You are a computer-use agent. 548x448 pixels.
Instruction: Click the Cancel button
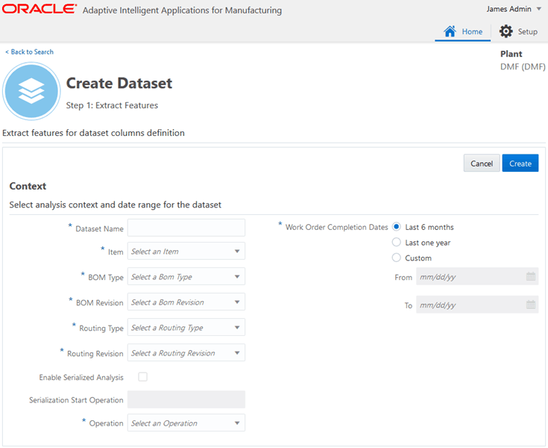(x=482, y=164)
